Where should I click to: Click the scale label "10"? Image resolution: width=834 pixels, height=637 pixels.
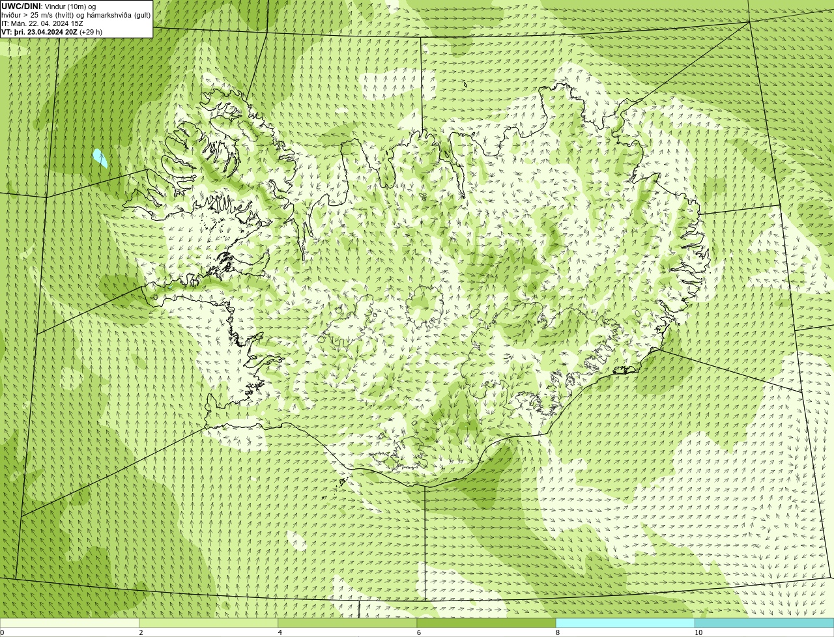pos(698,632)
